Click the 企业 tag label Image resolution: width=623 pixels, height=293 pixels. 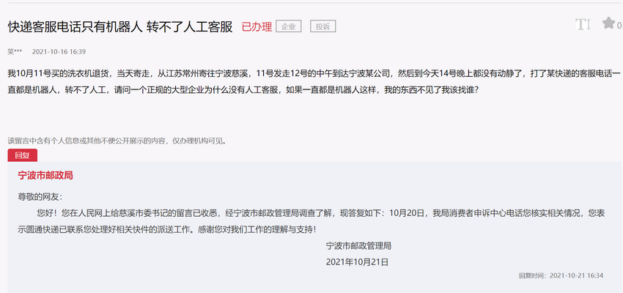click(289, 27)
